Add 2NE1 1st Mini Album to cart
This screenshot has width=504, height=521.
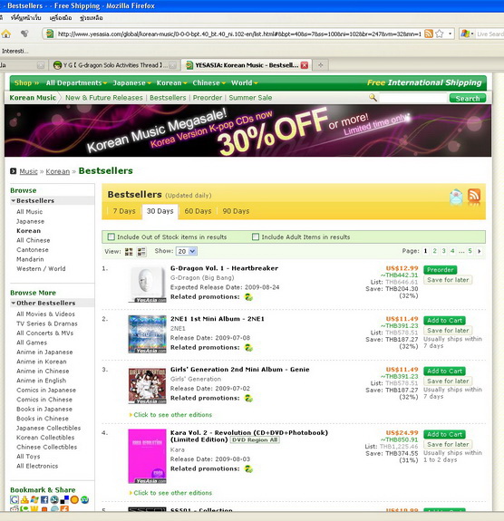(444, 321)
